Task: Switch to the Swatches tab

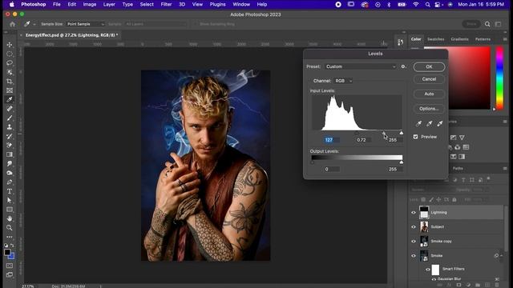Action: tap(436, 39)
